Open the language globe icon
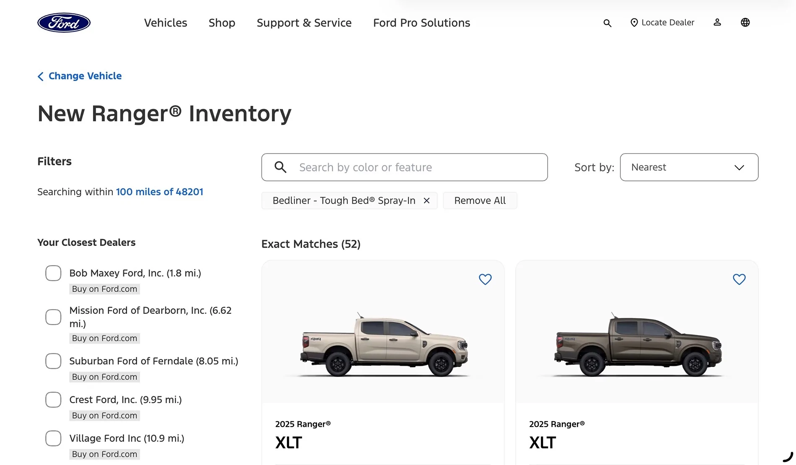 [745, 22]
